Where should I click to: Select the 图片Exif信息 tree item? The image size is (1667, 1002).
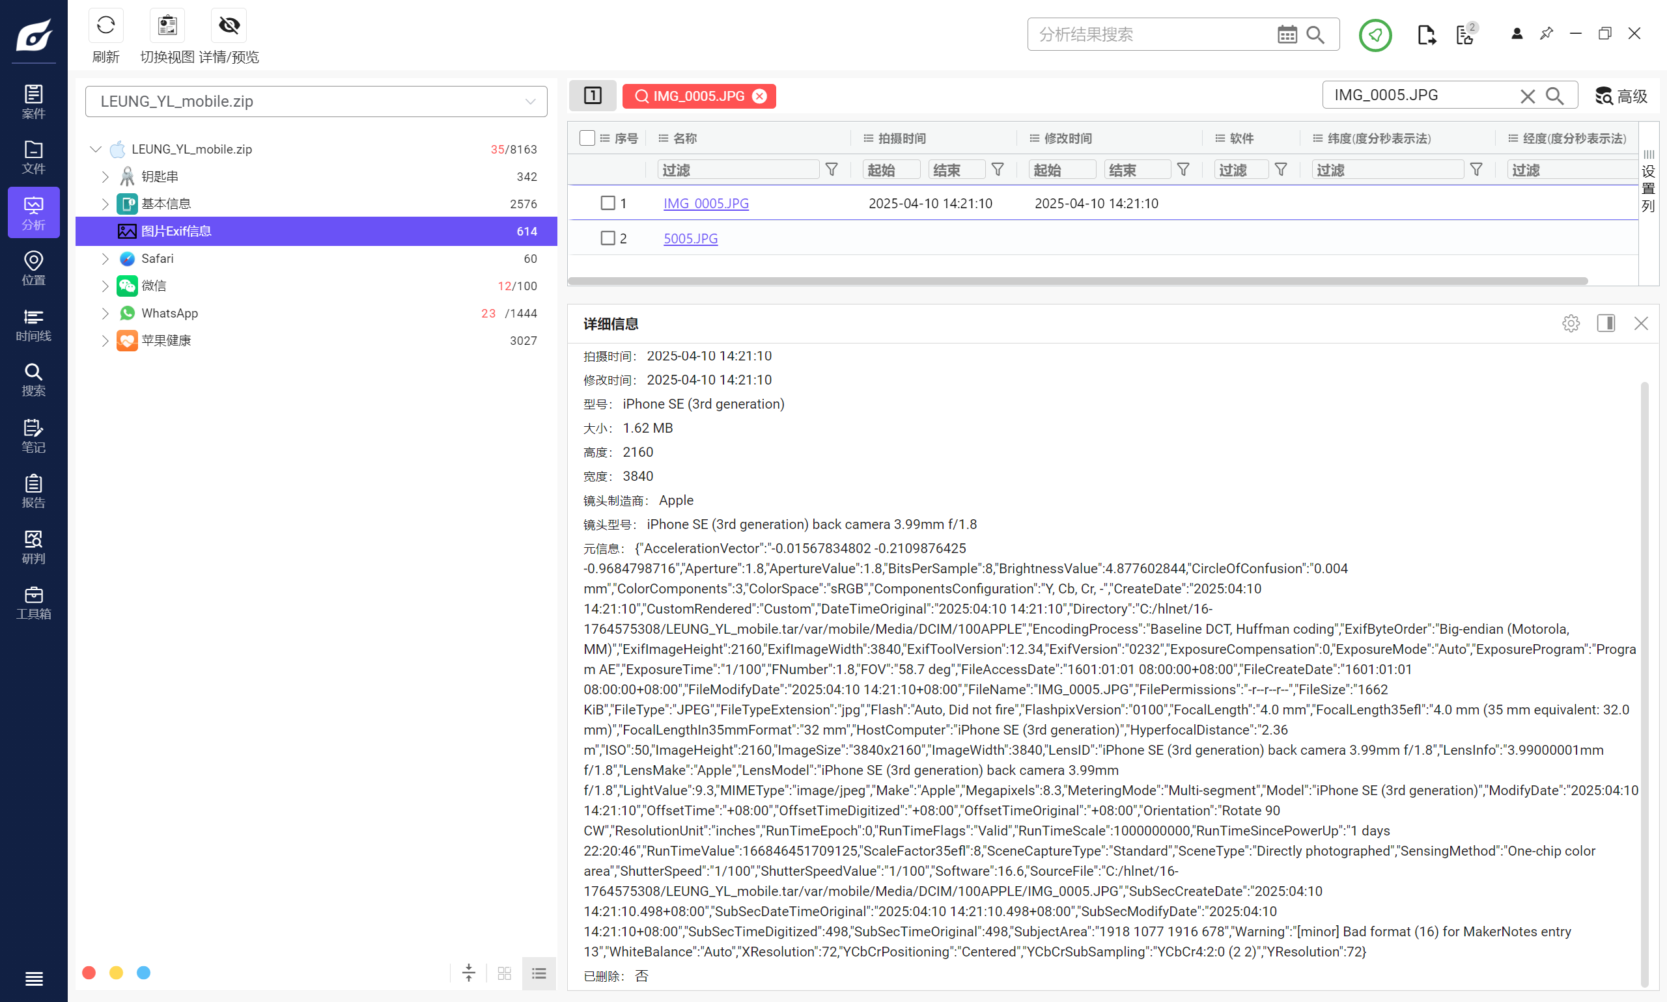pos(176,231)
